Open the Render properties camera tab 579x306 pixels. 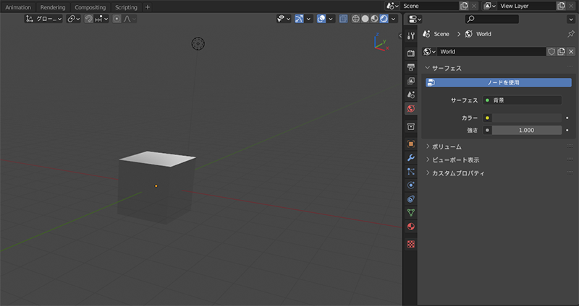pos(411,53)
